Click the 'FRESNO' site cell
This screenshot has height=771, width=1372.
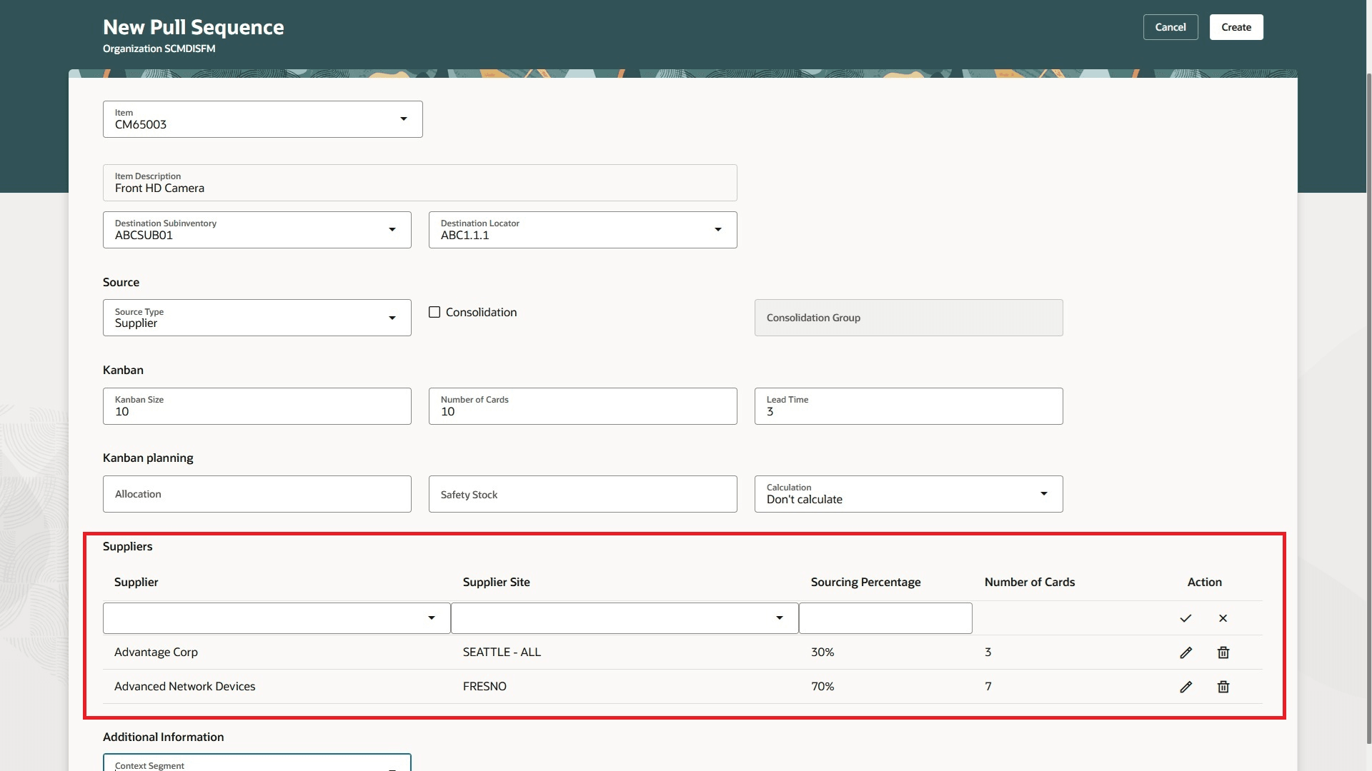pos(484,687)
